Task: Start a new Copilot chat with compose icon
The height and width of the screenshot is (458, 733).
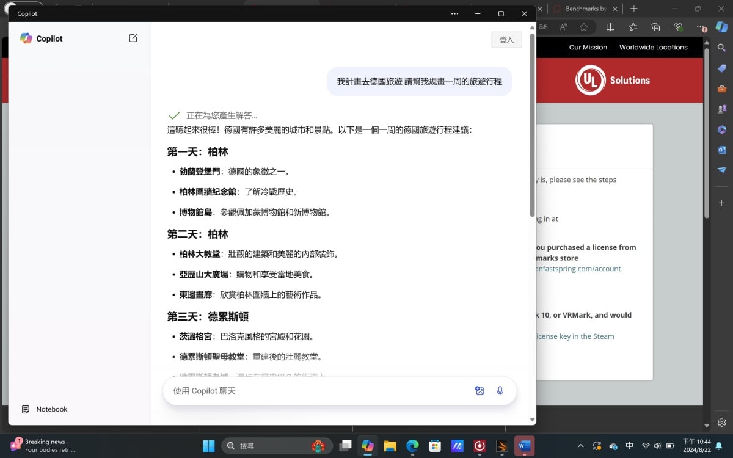Action: (133, 38)
